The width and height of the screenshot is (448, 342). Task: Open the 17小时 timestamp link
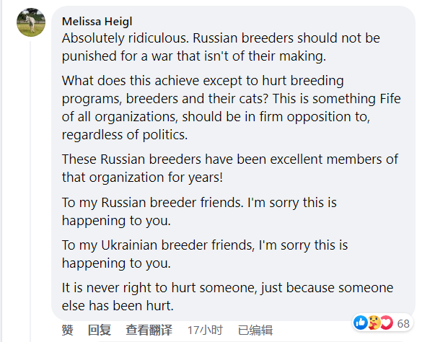204,330
